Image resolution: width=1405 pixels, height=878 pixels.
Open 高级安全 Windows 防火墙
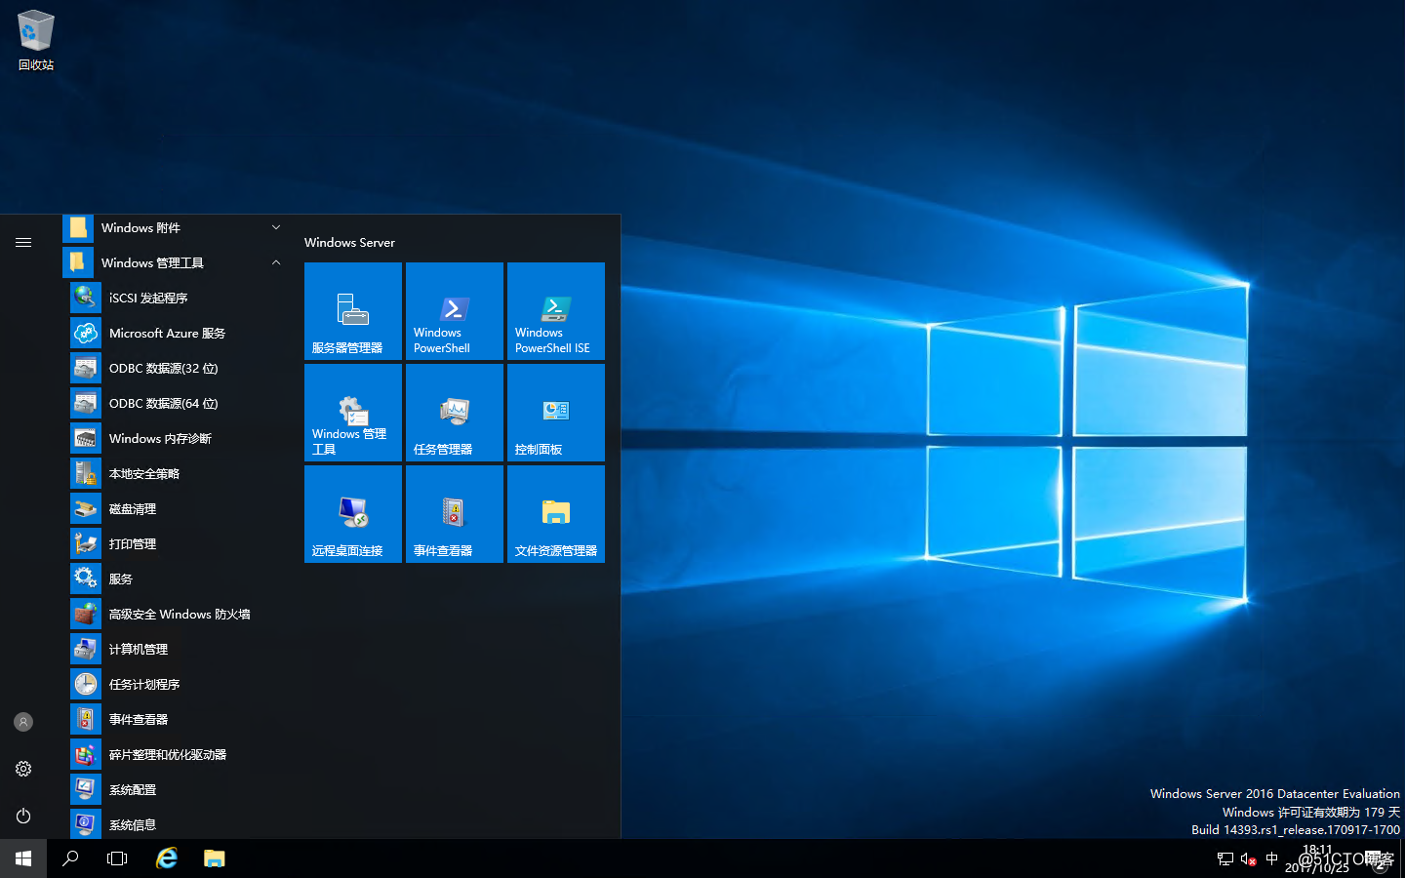click(x=178, y=614)
